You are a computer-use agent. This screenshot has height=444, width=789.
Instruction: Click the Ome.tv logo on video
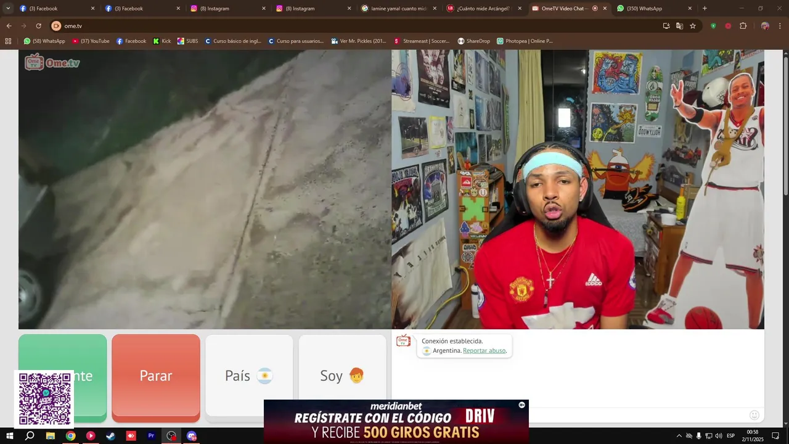tap(52, 62)
